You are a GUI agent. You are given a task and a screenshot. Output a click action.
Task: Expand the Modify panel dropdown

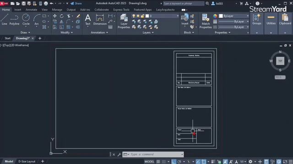(x=66, y=32)
